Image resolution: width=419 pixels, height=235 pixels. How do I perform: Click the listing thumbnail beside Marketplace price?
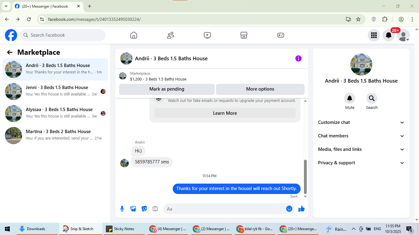click(x=123, y=76)
